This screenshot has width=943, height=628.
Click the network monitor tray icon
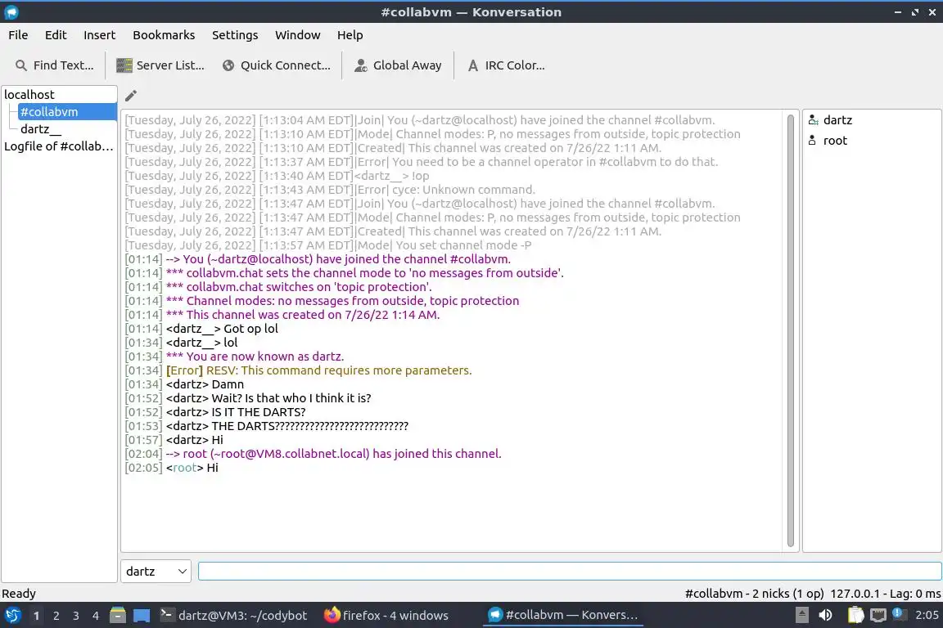[878, 615]
